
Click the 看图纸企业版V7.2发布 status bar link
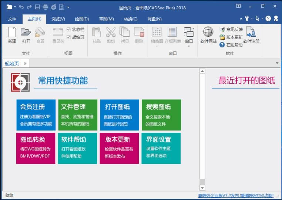tap(236, 196)
